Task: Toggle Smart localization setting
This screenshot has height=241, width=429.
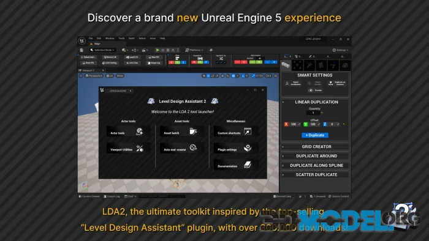Action: (x=293, y=83)
